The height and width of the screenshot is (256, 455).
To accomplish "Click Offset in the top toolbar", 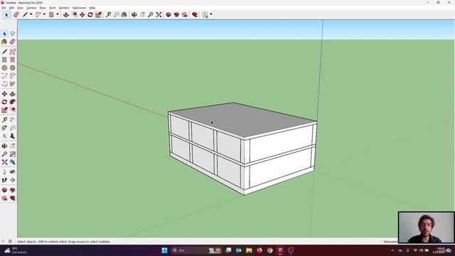I will [74, 14].
